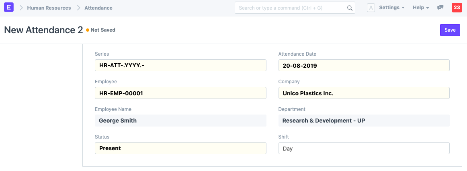Open the Series dropdown field
The height and width of the screenshot is (171, 467).
pos(180,65)
